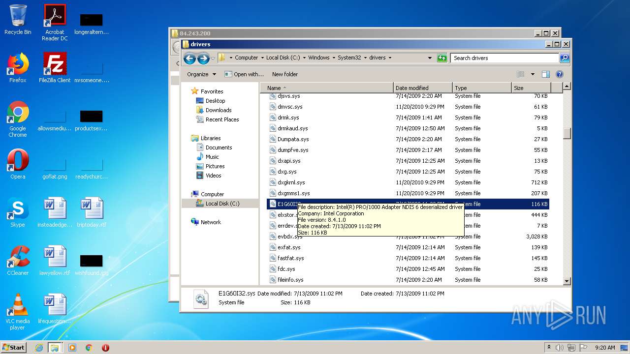The height and width of the screenshot is (354, 630).
Task: Expand dropdown arrow after Windows breadcrumb
Action: click(x=334, y=58)
